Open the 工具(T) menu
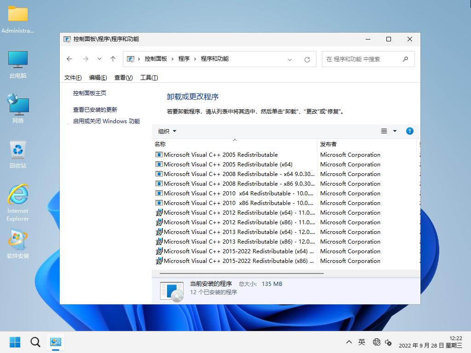 point(149,77)
